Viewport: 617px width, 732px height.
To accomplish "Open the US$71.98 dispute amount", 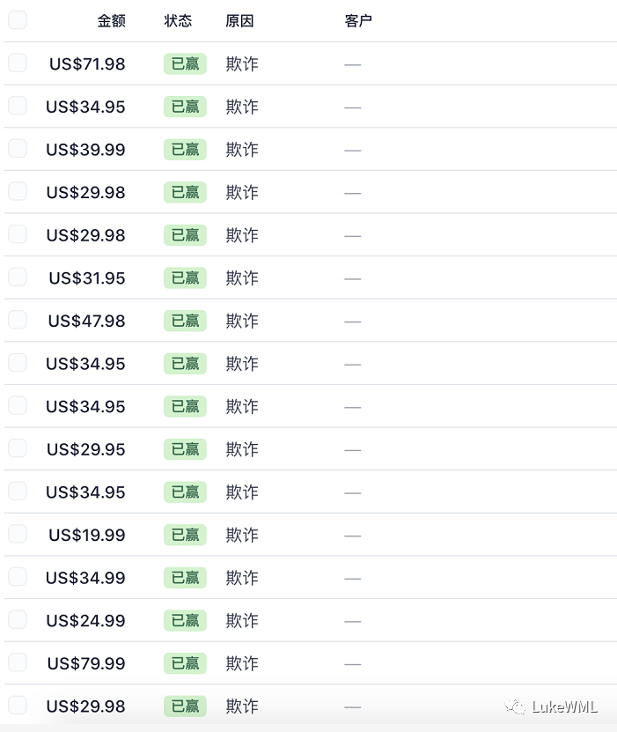I will [87, 64].
